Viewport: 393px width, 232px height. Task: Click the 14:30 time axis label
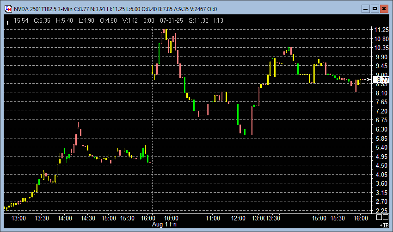click(88, 218)
